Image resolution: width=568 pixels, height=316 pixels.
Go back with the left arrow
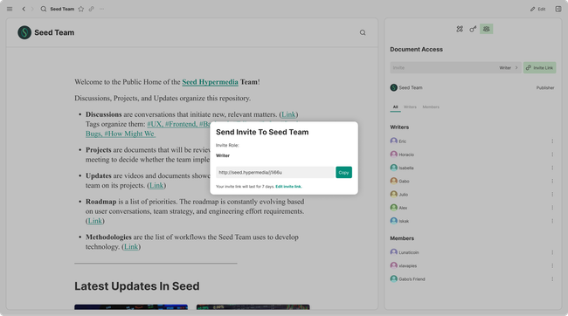coord(24,9)
